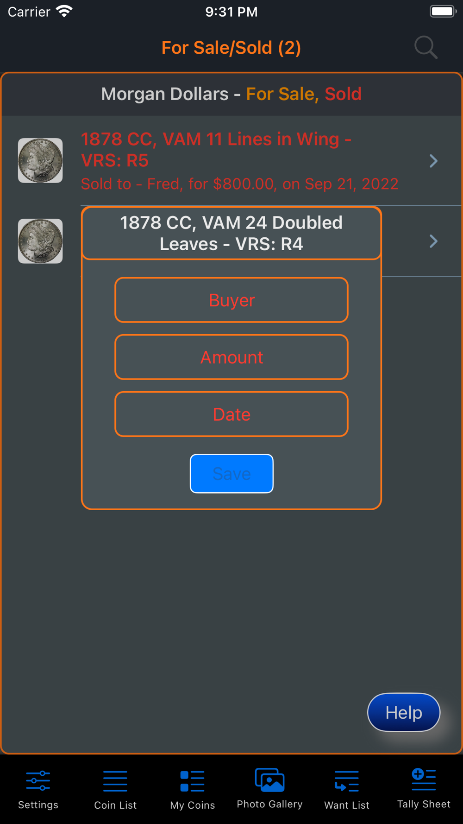Tap the 1878 CC VAM 24 popup title
The height and width of the screenshot is (824, 463).
231,233
